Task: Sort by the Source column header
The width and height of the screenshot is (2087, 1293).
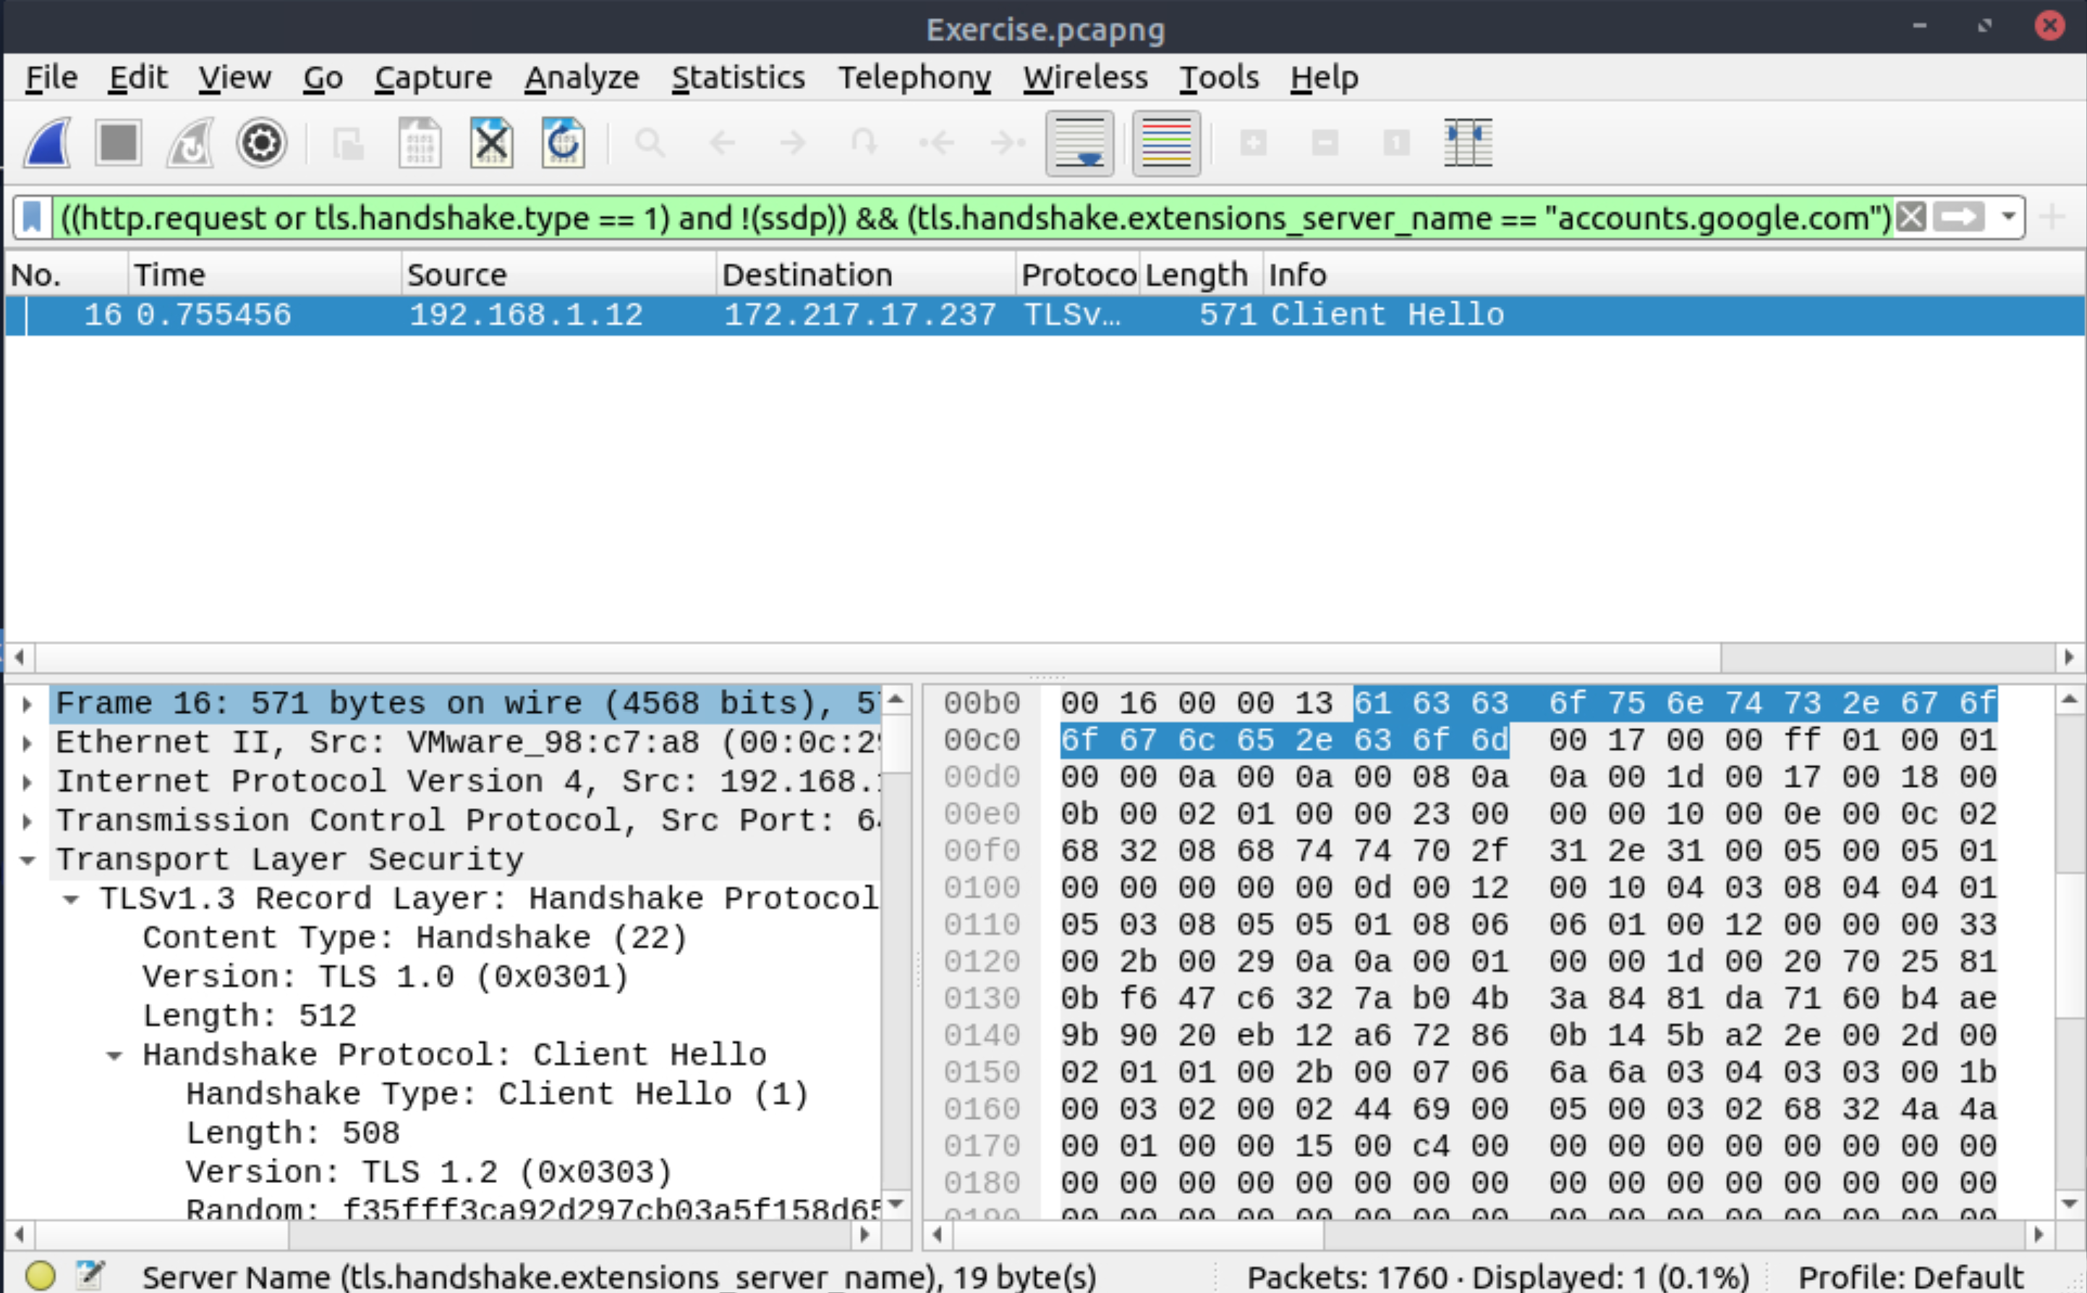Action: 558,274
